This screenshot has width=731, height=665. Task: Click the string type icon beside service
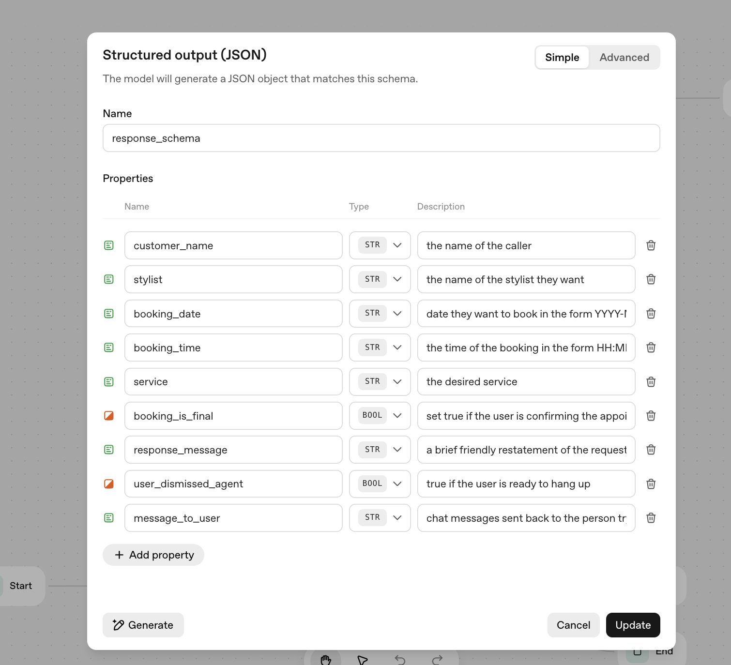pos(109,382)
